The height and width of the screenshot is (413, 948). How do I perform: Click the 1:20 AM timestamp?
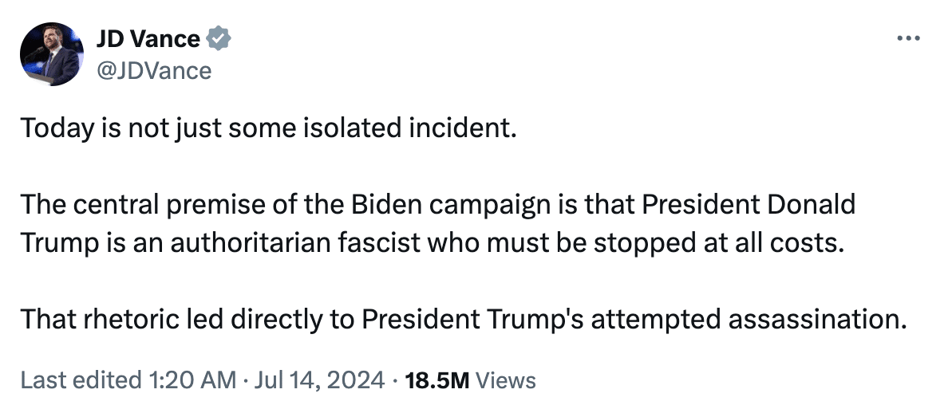point(192,380)
